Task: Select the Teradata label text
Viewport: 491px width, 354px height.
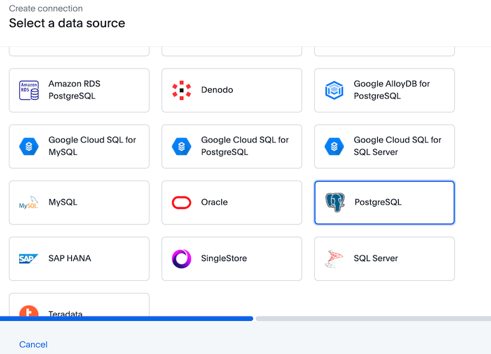Action: (66, 313)
